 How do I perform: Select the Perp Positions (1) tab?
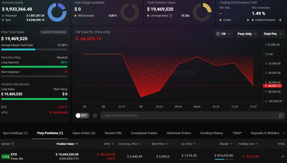coord(50,133)
